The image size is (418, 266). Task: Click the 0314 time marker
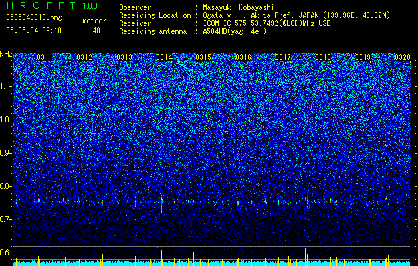tap(164, 57)
